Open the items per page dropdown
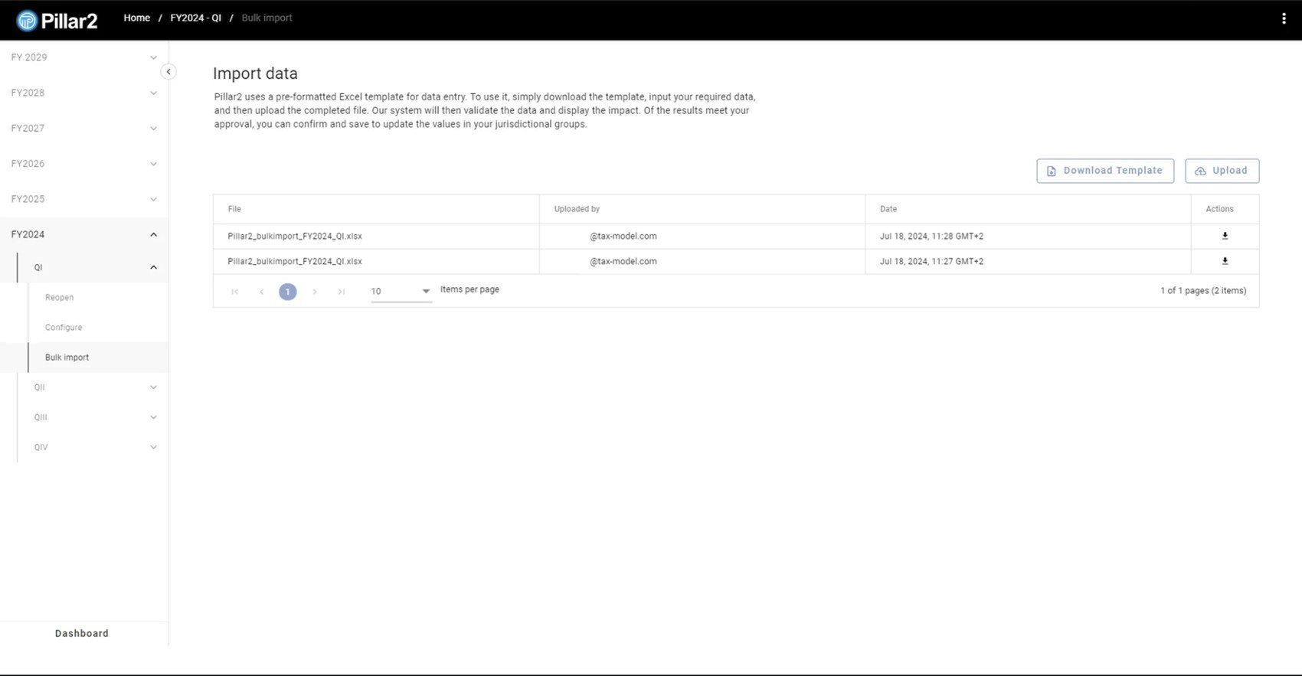This screenshot has height=676, width=1302. [x=401, y=292]
